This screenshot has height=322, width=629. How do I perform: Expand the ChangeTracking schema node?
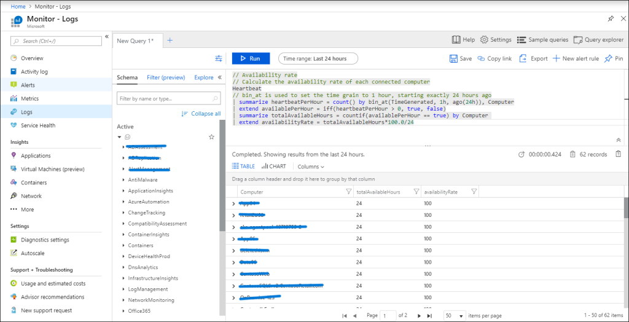[123, 213]
